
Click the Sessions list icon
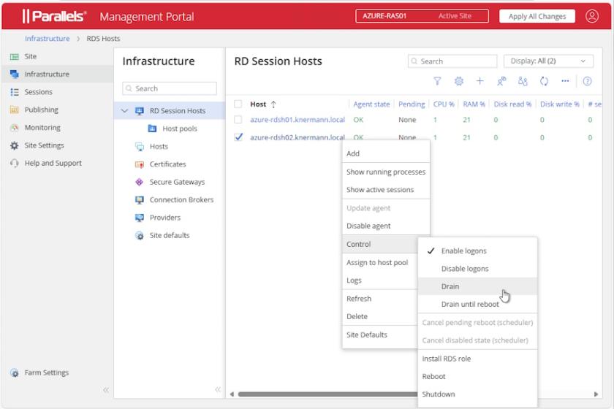coord(14,92)
